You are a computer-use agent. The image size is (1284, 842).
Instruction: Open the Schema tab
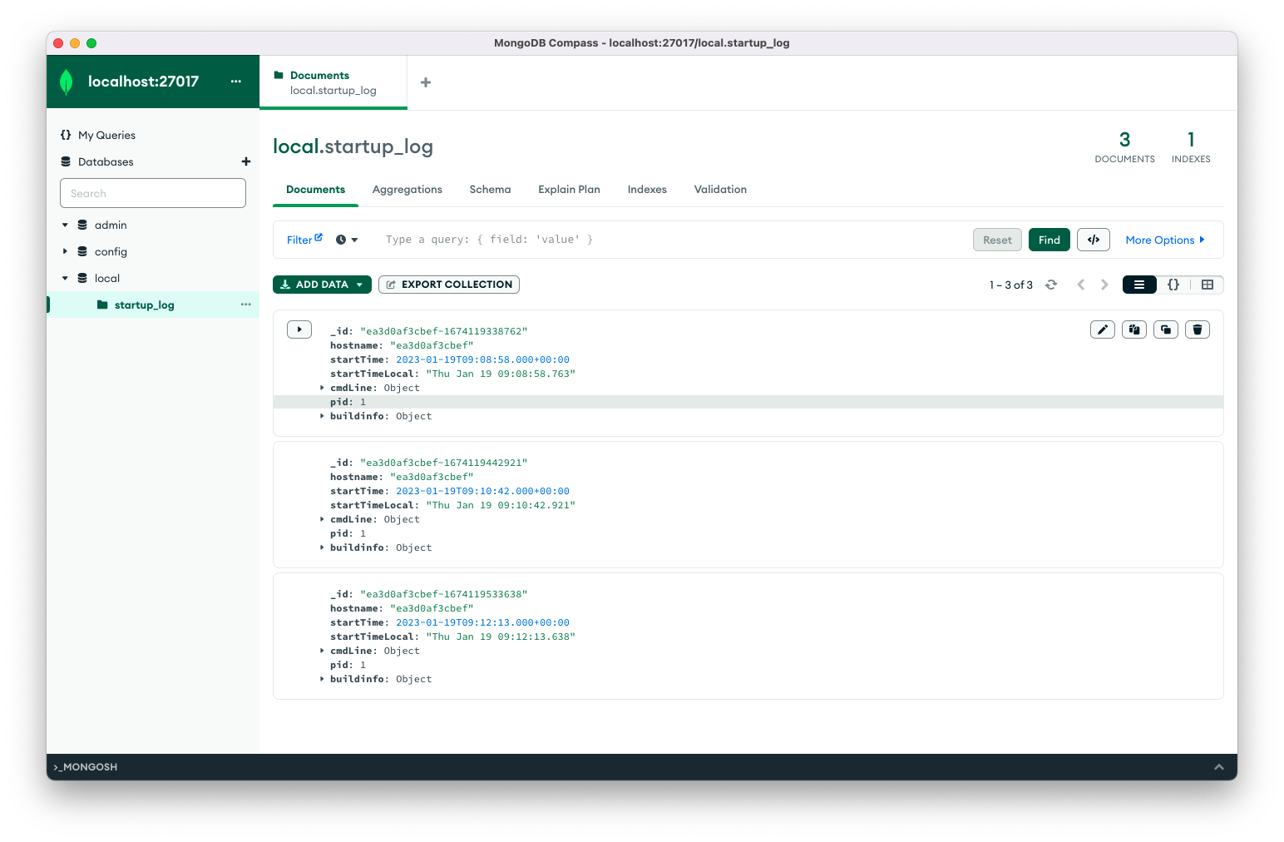[x=490, y=190]
